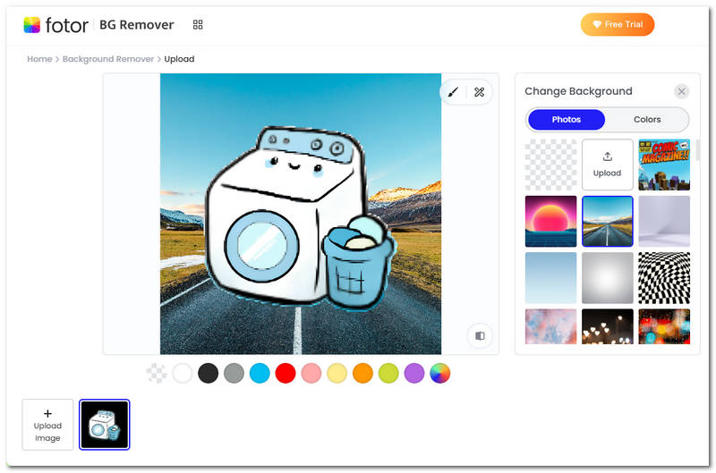Click the Upload background tile

point(607,165)
